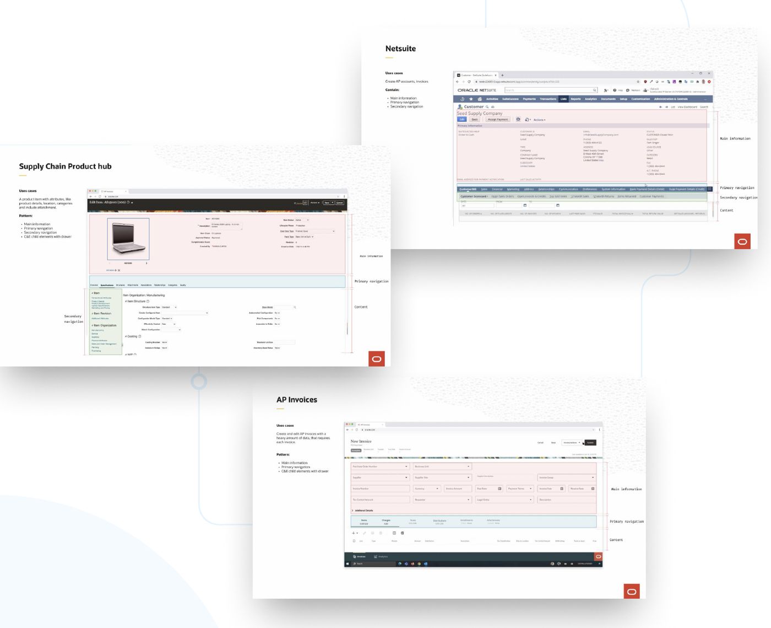Click the Back button on customer record
771x628 pixels.
474,120
